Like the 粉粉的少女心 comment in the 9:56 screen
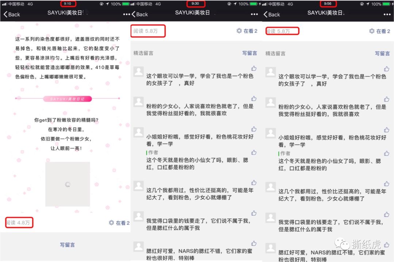The width and height of the screenshot is (394, 262). 386,99
